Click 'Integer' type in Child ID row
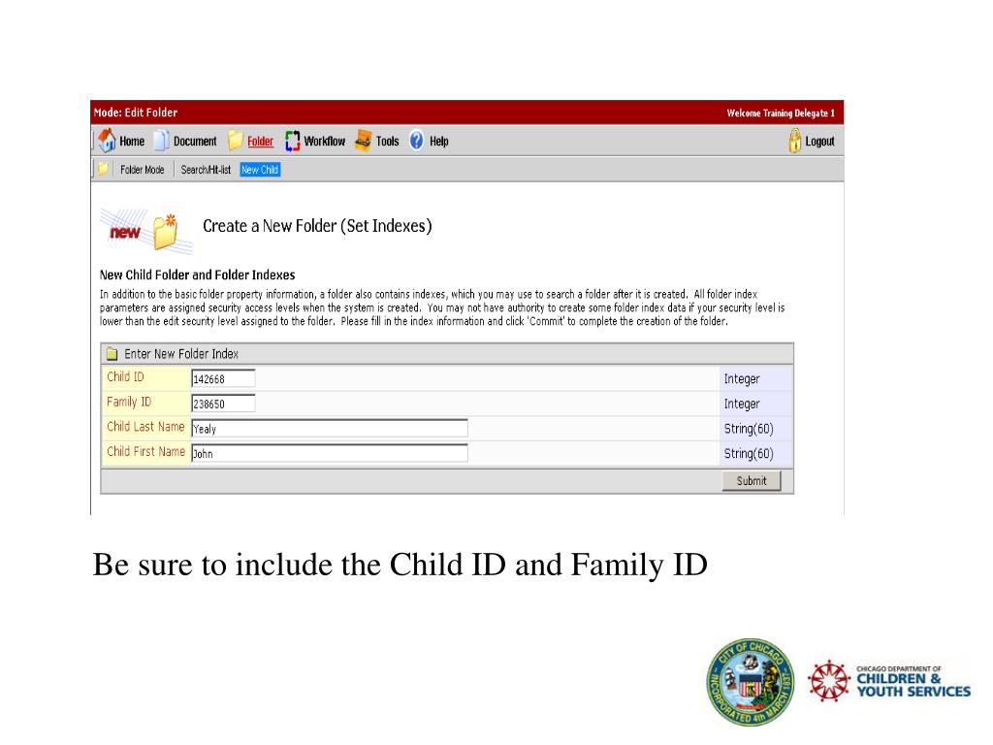This screenshot has height=745, width=993. click(x=742, y=379)
